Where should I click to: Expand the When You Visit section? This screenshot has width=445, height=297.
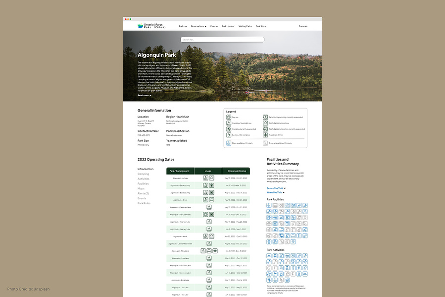pyautogui.click(x=276, y=192)
